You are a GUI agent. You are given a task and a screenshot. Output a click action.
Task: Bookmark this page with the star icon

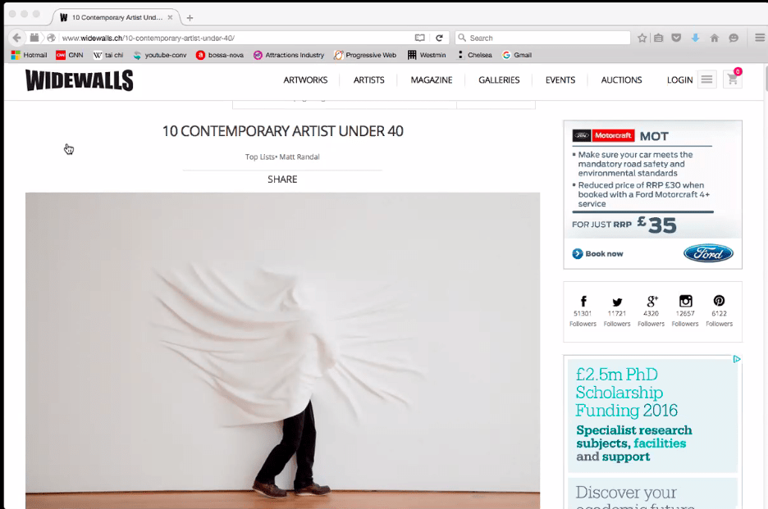coord(642,38)
